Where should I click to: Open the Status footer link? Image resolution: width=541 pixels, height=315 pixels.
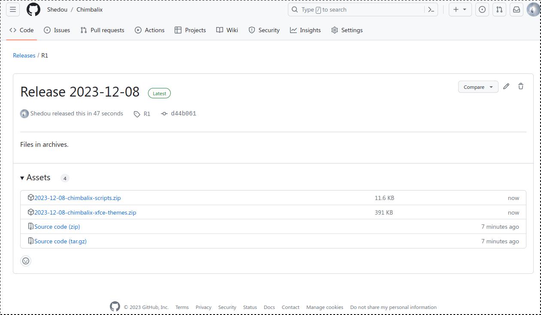250,307
